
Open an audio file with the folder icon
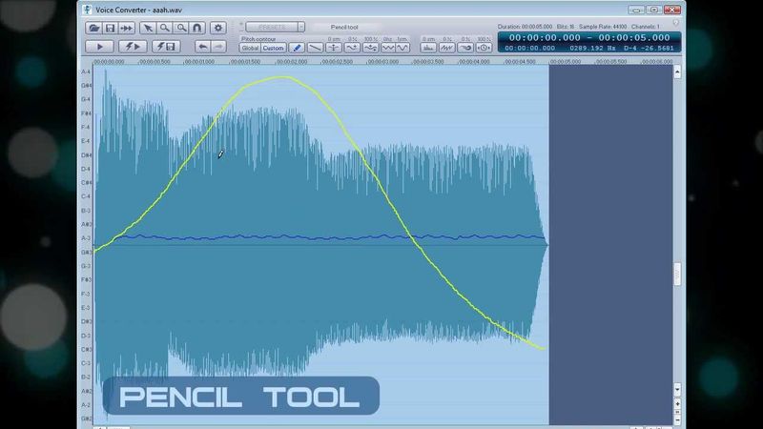pos(93,28)
